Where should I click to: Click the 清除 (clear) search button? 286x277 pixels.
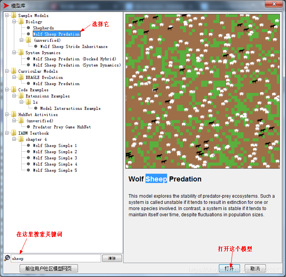112,258
